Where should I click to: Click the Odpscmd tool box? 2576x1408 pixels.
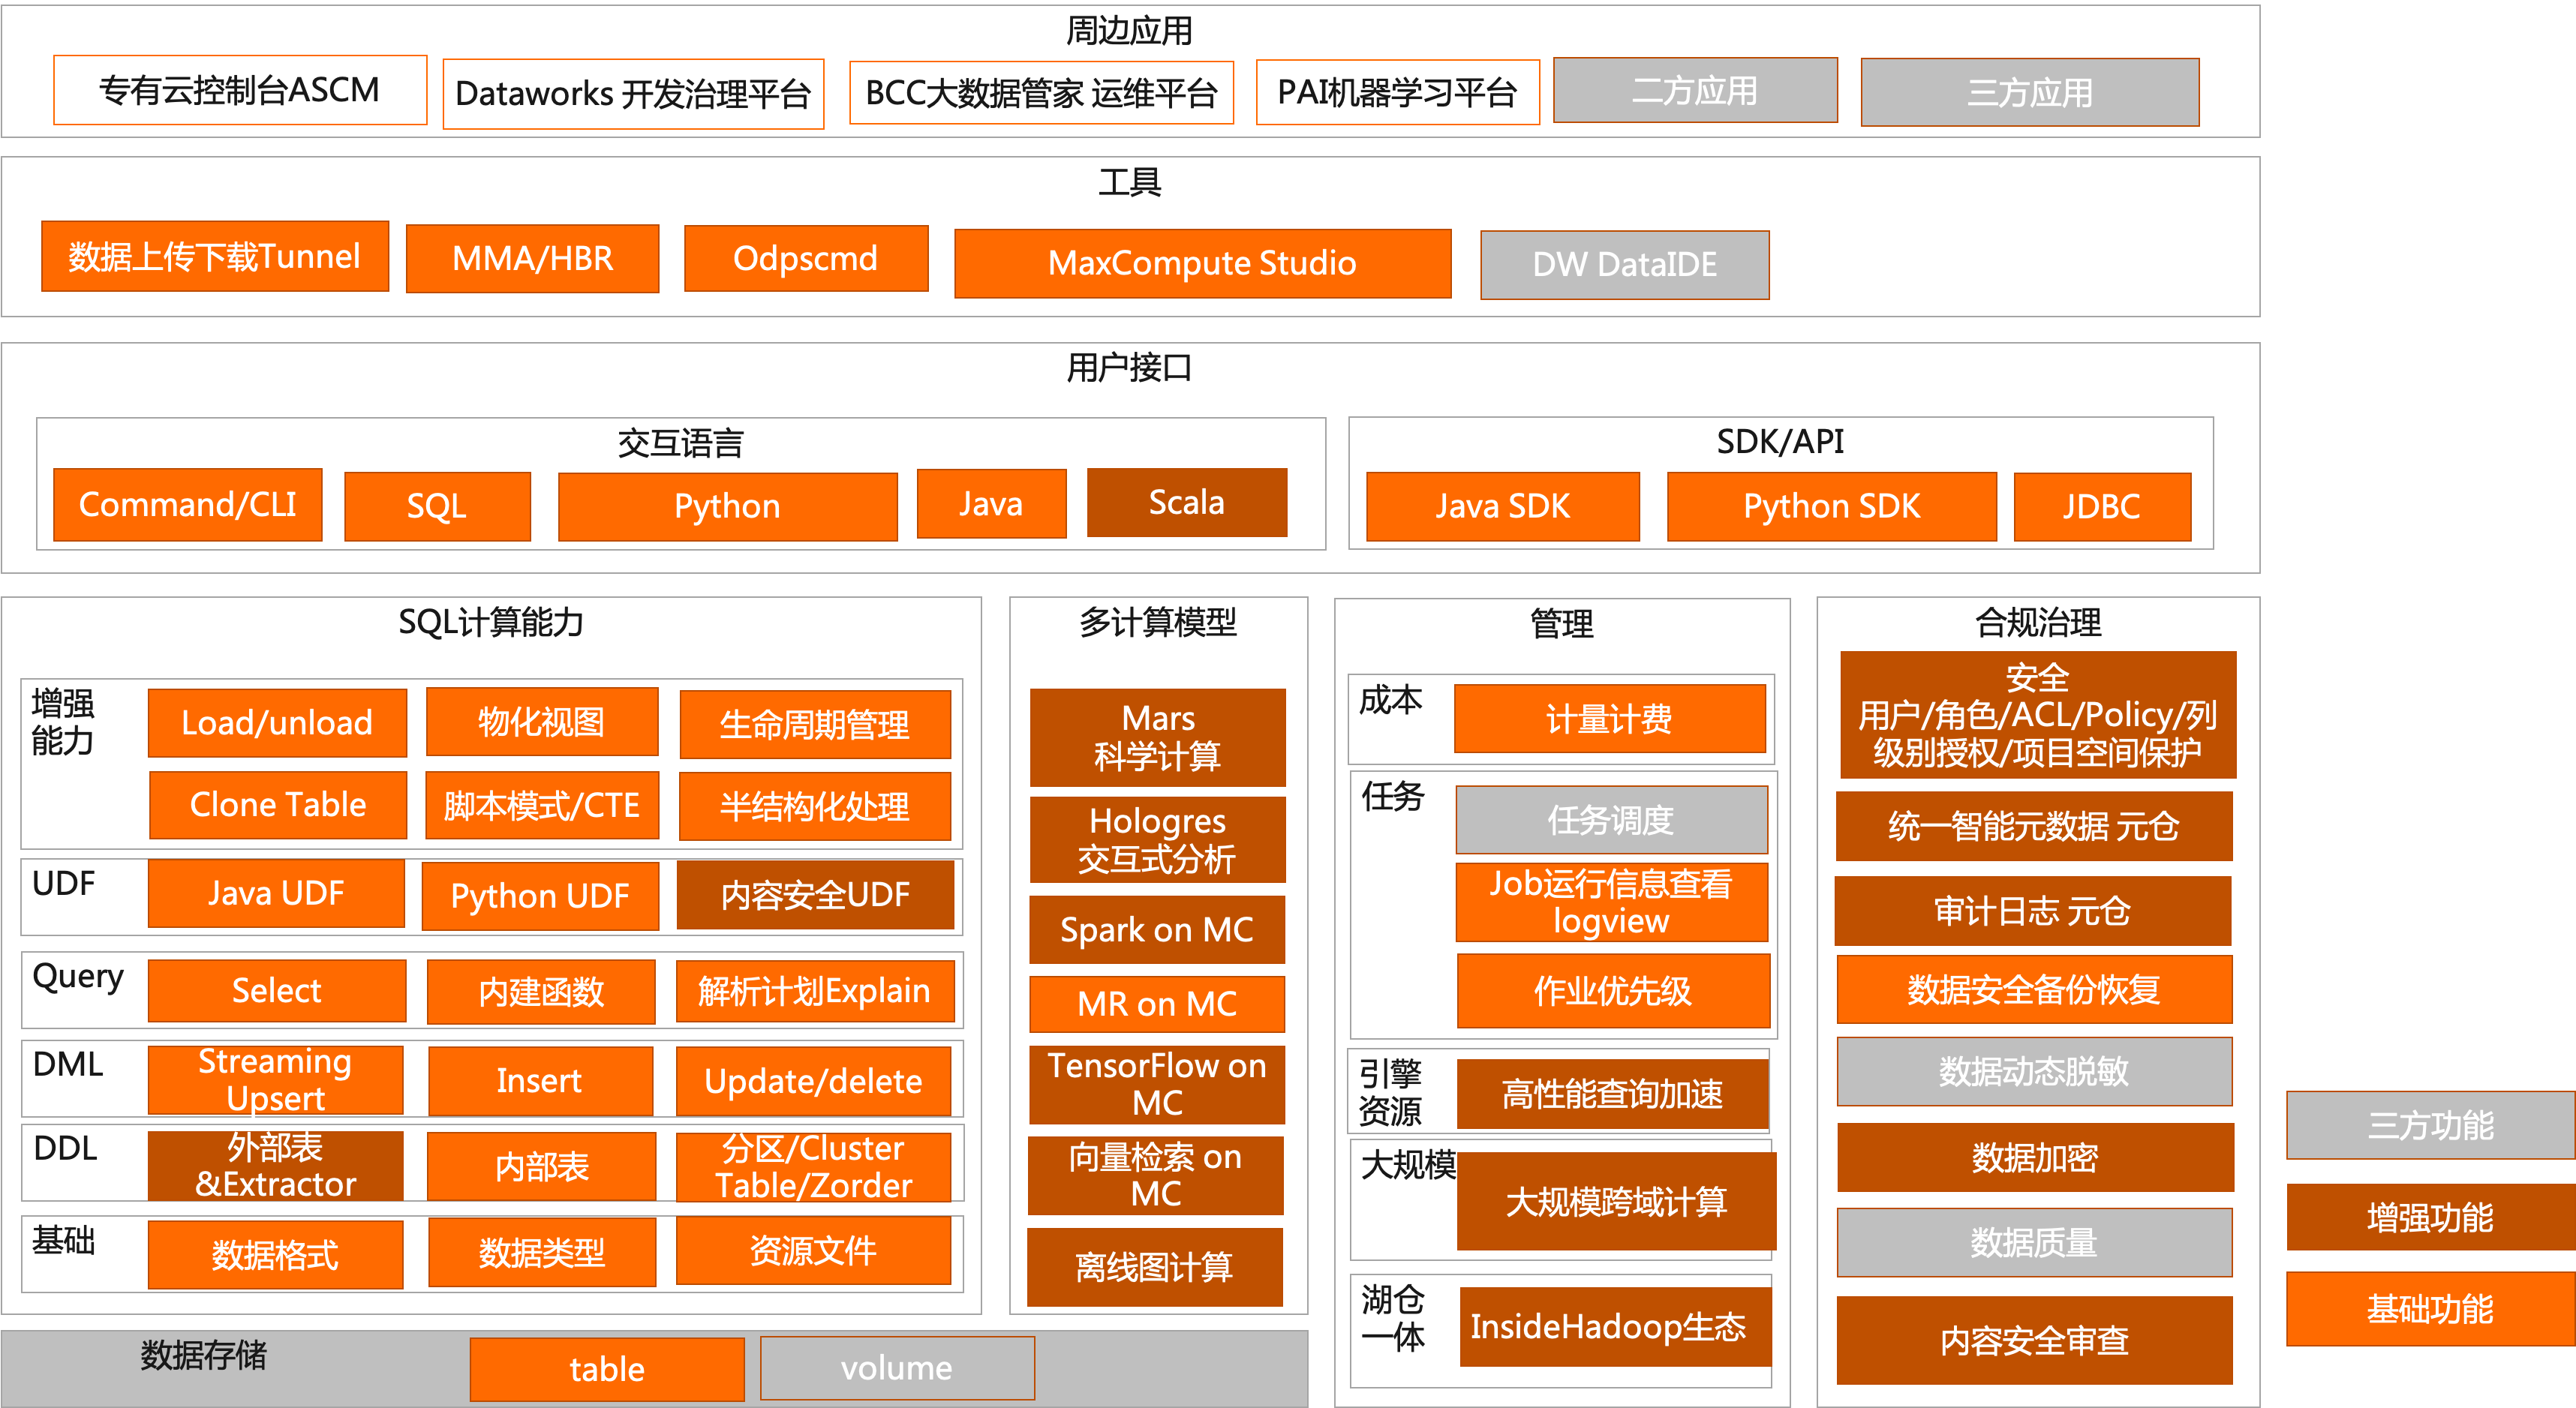point(806,259)
